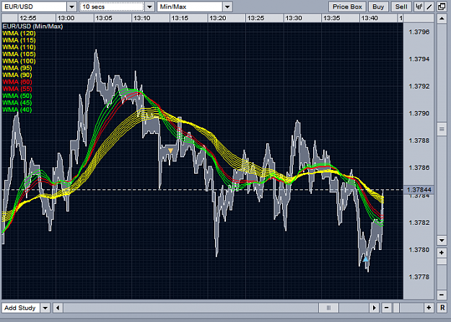Viewport: 451px width, 322px height.
Task: Click the 13:40 time axis label
Action: 369,19
